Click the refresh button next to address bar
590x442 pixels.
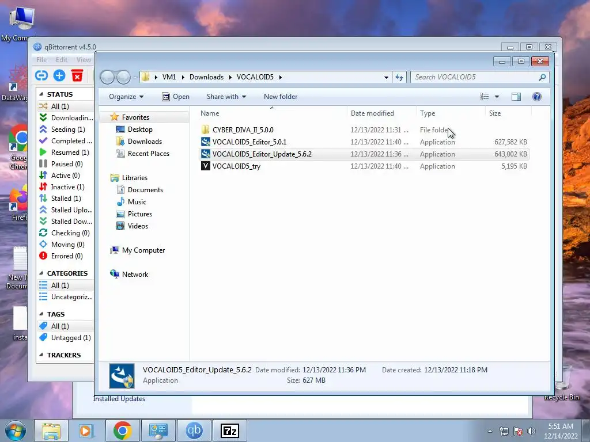(399, 77)
